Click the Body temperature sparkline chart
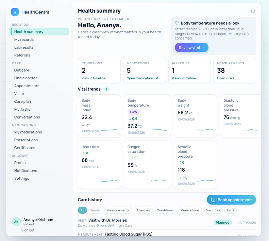269x241 pixels. point(159,130)
